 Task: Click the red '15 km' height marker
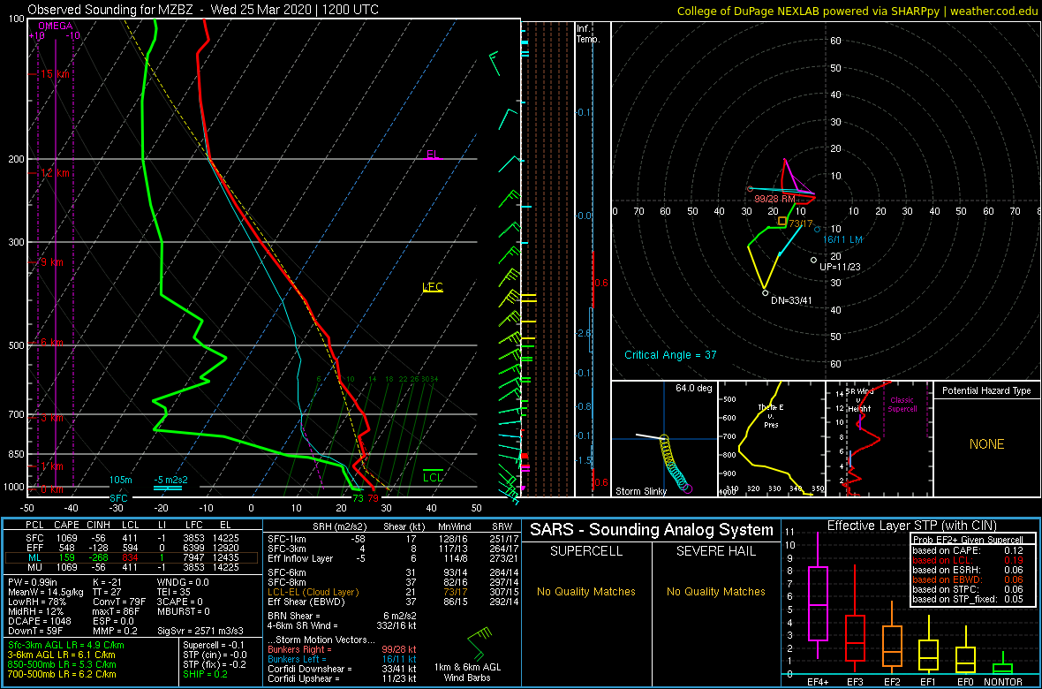click(55, 74)
